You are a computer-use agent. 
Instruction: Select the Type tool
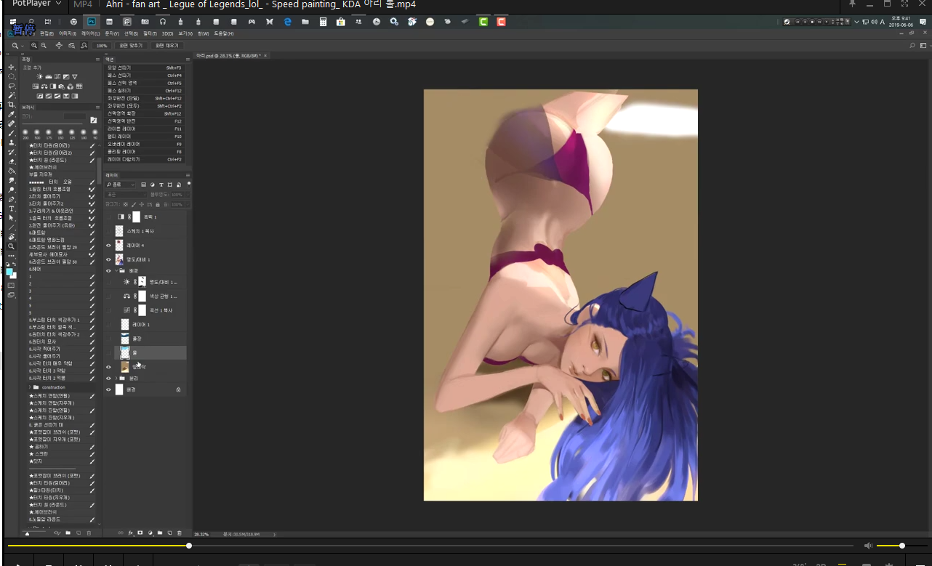point(12,209)
